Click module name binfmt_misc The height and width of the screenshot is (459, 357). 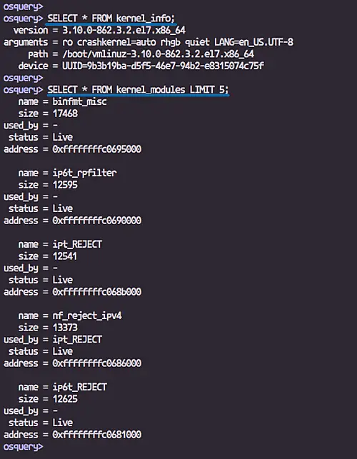[x=79, y=101]
